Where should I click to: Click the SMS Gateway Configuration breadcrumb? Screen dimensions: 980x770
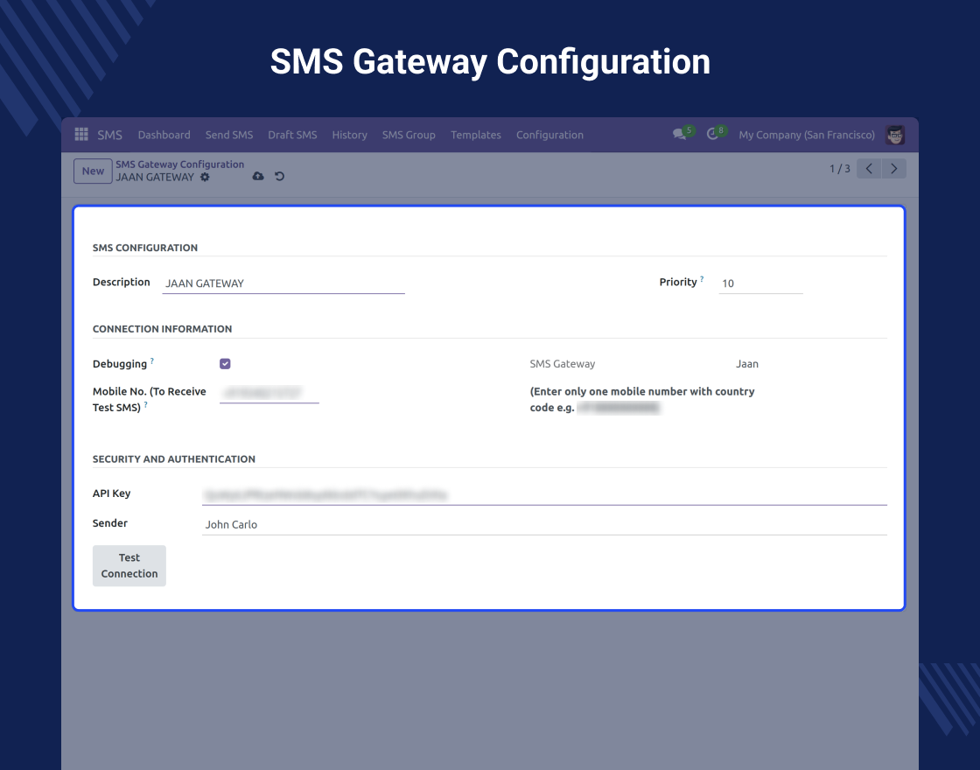pyautogui.click(x=180, y=164)
